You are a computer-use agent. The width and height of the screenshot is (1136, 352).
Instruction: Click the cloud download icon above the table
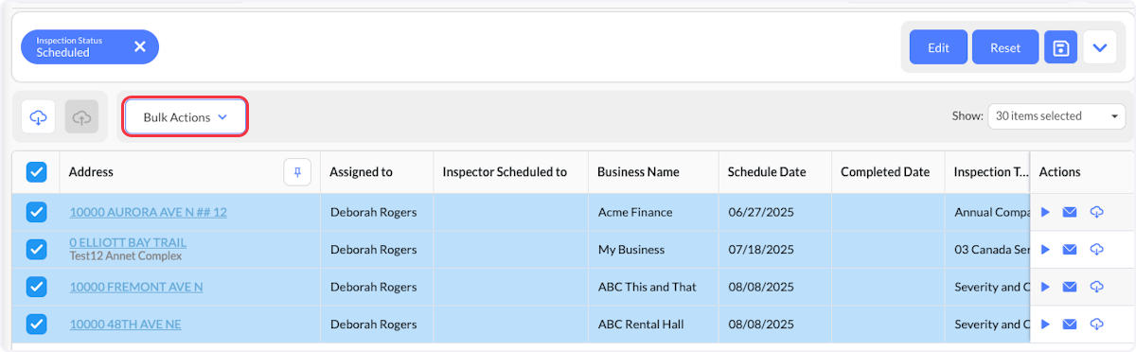39,117
